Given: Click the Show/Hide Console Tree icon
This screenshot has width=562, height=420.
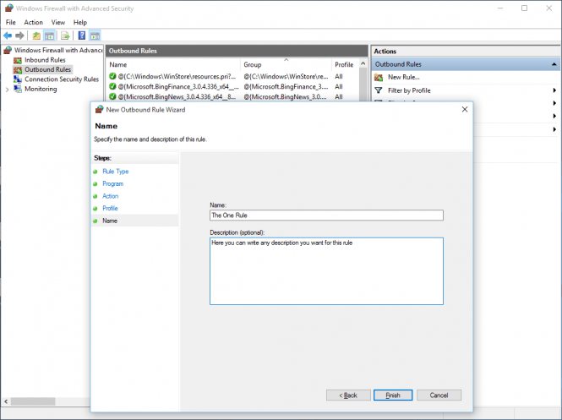Looking at the screenshot, I should pyautogui.click(x=50, y=35).
